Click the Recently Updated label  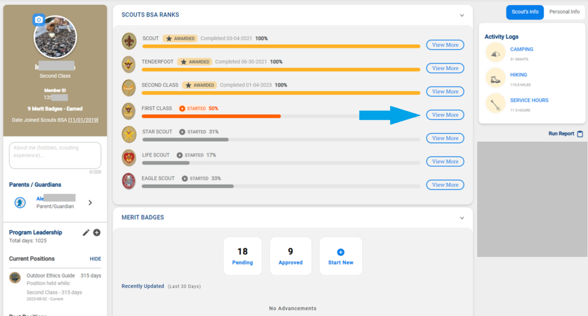(142, 286)
